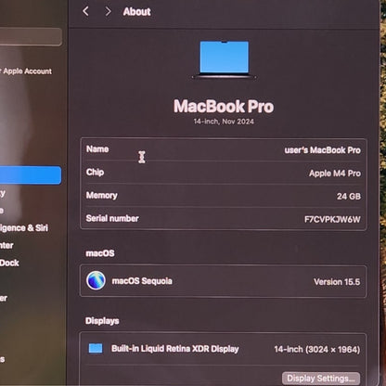Click the blue built-in display icon
The height and width of the screenshot is (386, 386).
pyautogui.click(x=96, y=348)
